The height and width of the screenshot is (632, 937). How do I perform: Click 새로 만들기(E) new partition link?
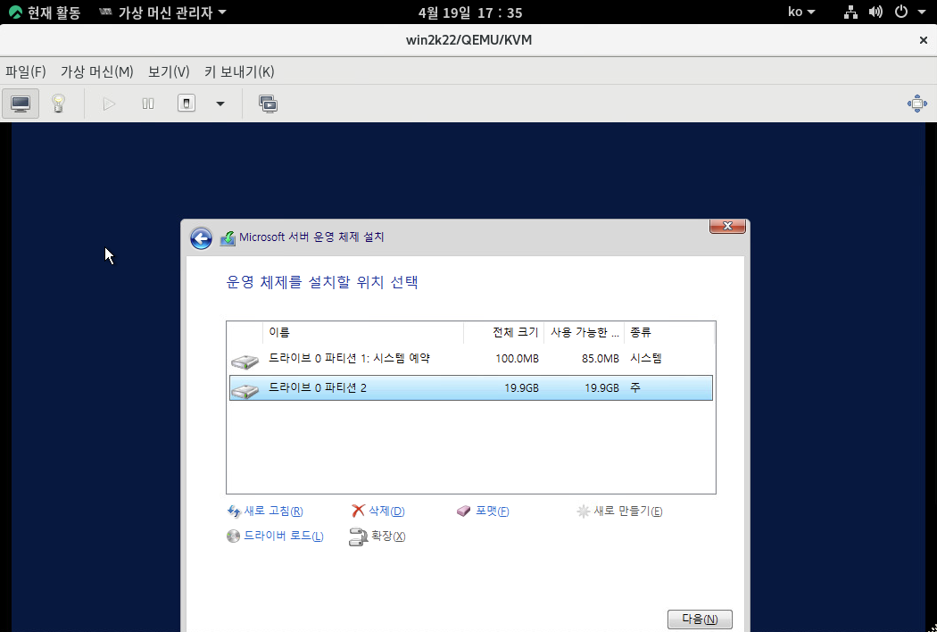(x=627, y=511)
